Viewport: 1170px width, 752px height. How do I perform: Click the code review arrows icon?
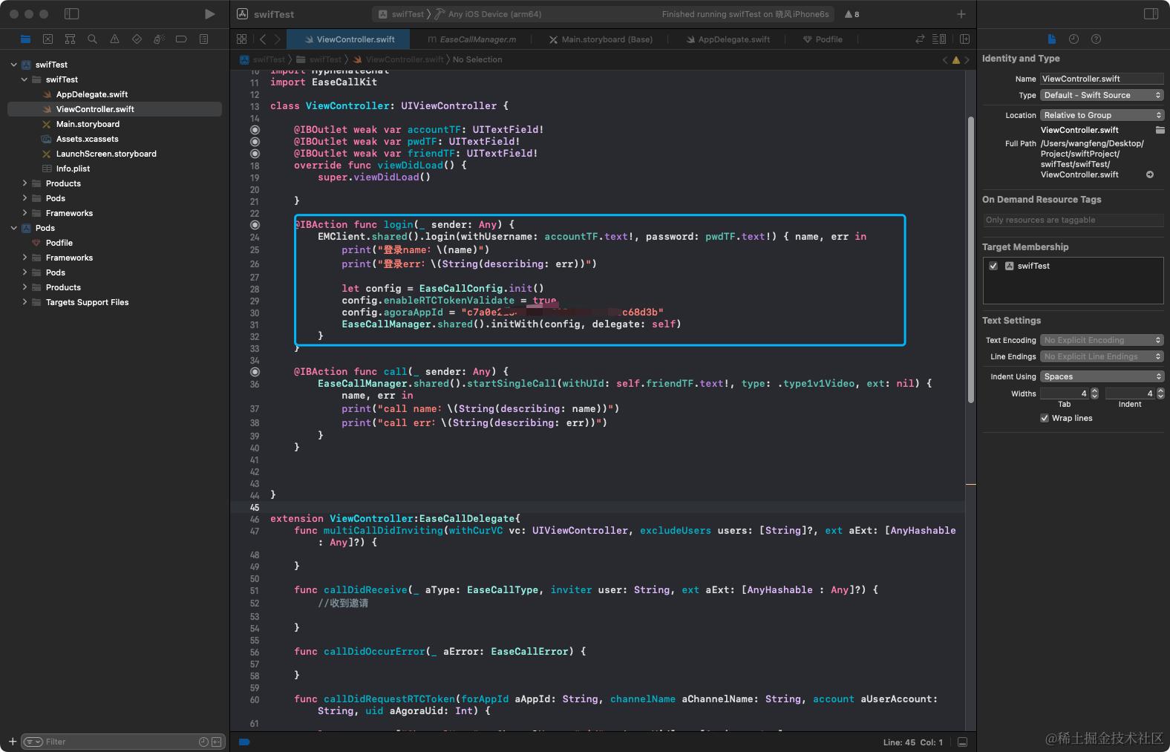tap(920, 39)
